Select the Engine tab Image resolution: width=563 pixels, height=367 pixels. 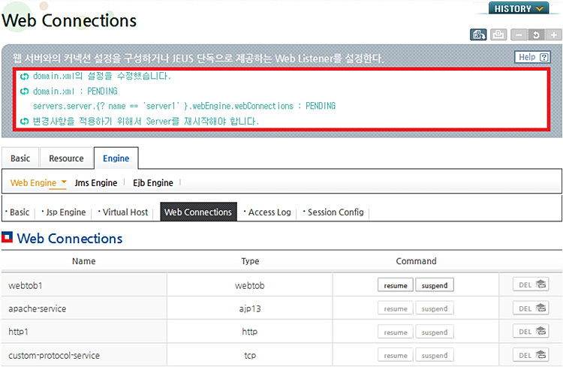116,158
